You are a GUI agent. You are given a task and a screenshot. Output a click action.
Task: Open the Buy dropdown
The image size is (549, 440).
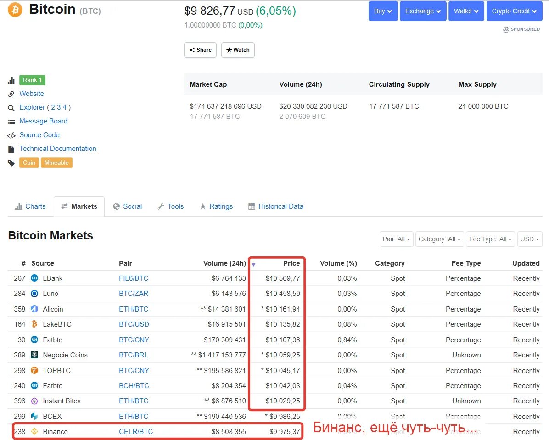pyautogui.click(x=383, y=11)
